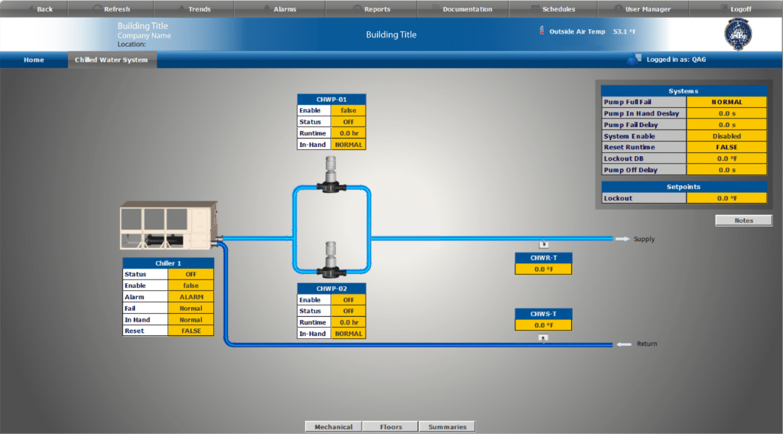Edit Pump In Hand Deslay value

(726, 113)
